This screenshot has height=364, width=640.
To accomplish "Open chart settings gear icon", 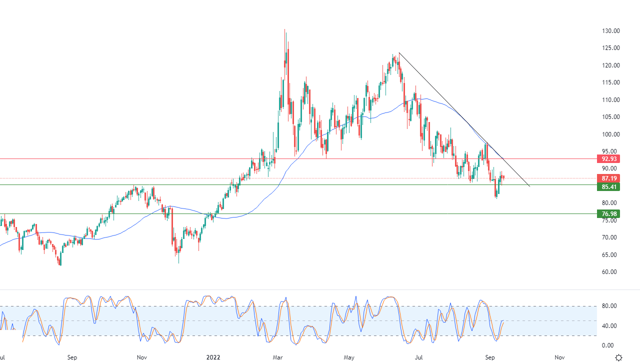I will (x=619, y=357).
